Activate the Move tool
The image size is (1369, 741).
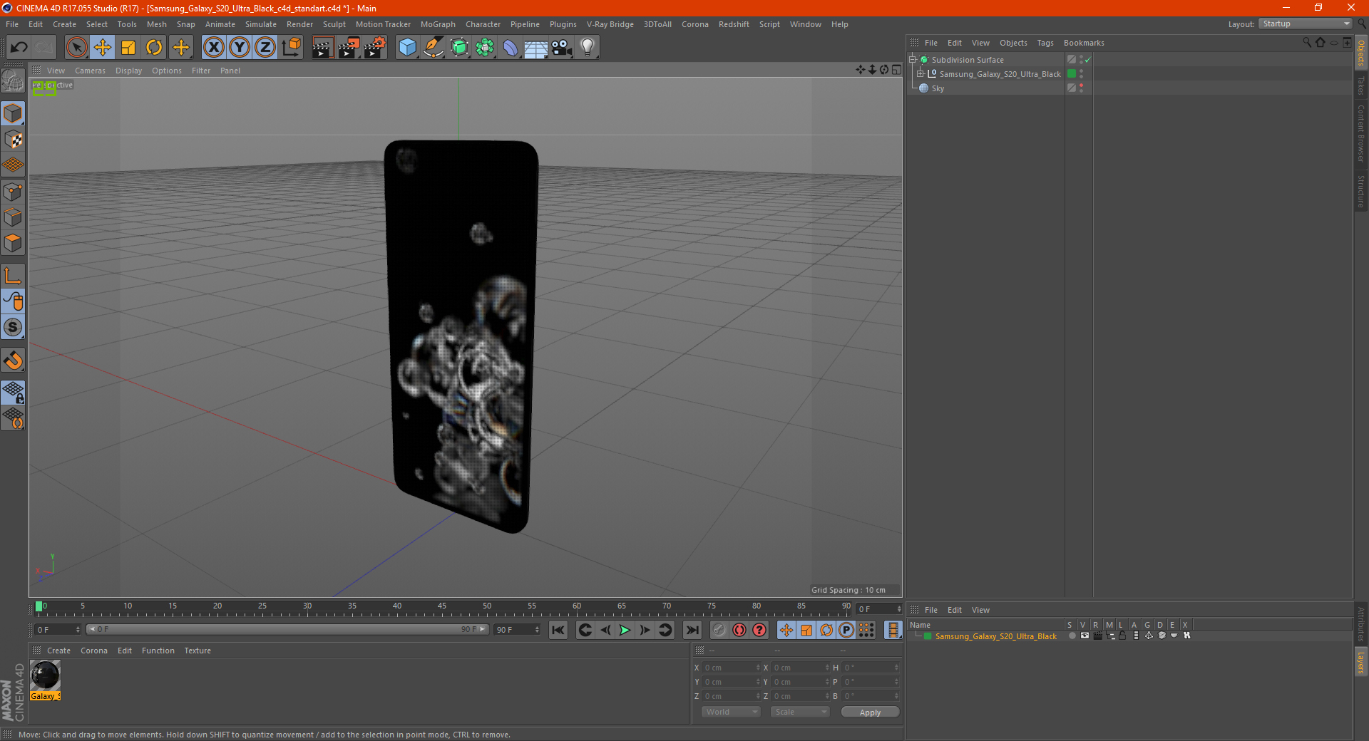(103, 48)
